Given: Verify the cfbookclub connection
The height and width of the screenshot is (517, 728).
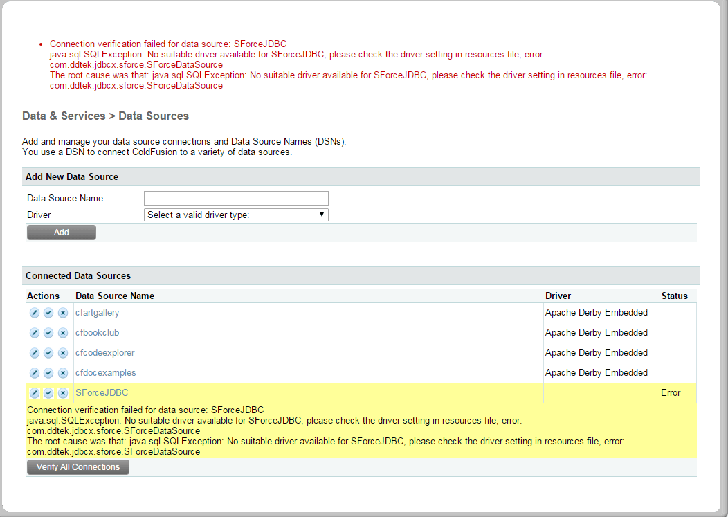Looking at the screenshot, I should pos(48,333).
